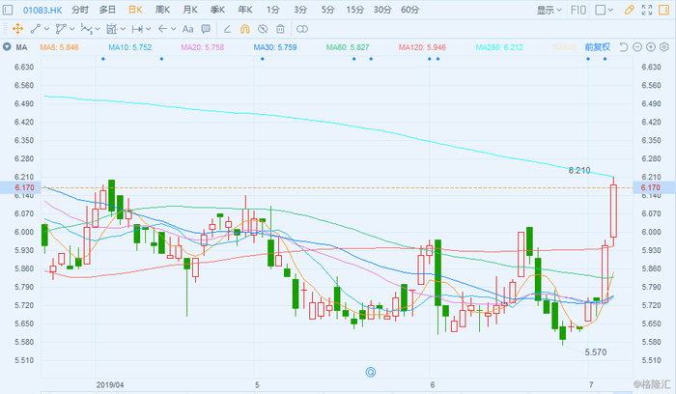Zoom out the chart with minus icon
Screen dimensions: 676x394
coord(637,47)
